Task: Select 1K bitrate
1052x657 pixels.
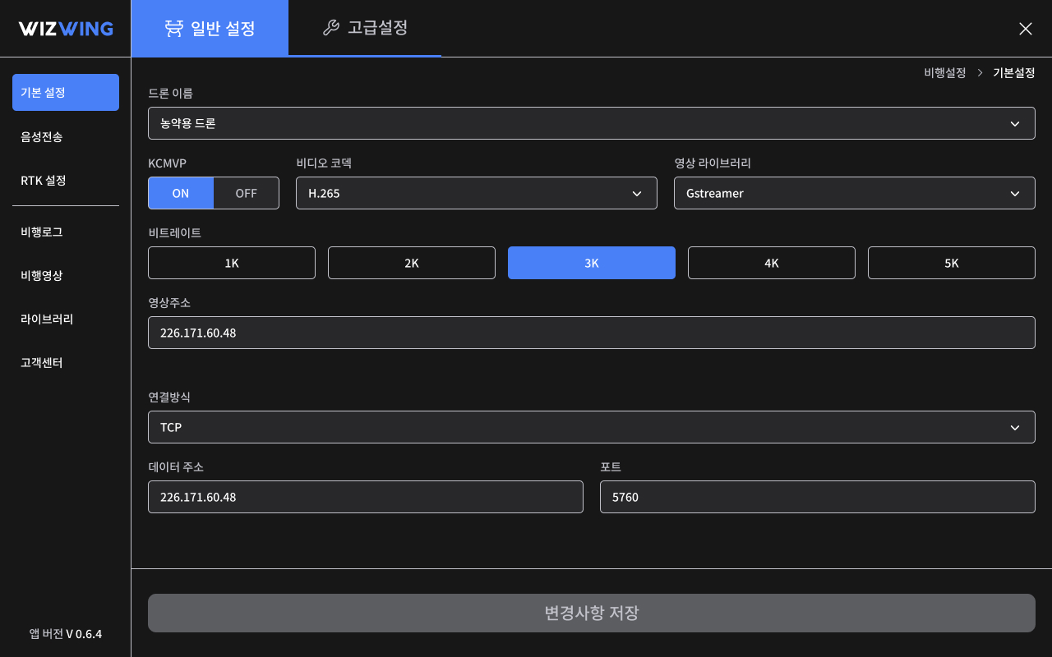Action: coord(232,263)
